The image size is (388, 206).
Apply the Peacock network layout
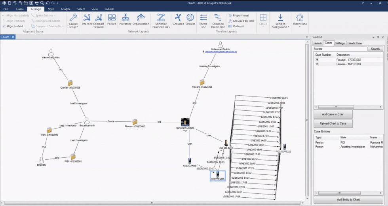(87, 20)
